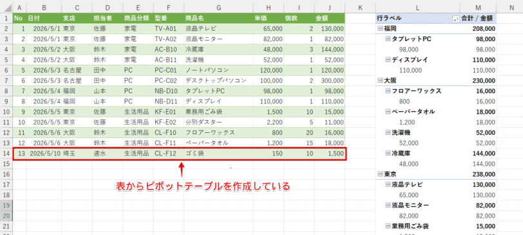This screenshot has width=523, height=235.
Task: Click the 金額 header cell in column J
Action: tap(330, 18)
